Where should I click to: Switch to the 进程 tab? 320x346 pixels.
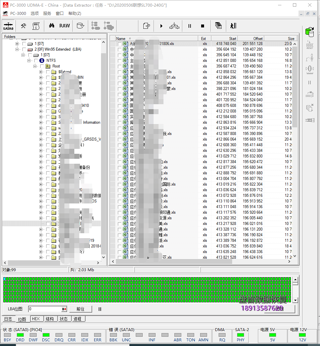tap(78, 319)
